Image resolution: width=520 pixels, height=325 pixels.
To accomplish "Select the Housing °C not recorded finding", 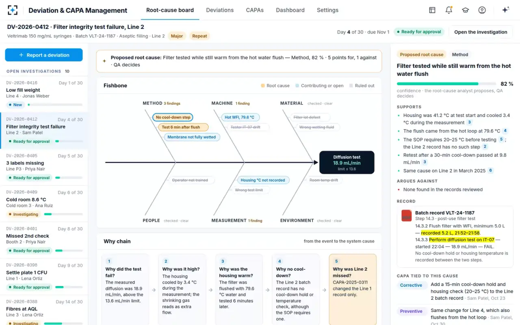I will (263, 180).
